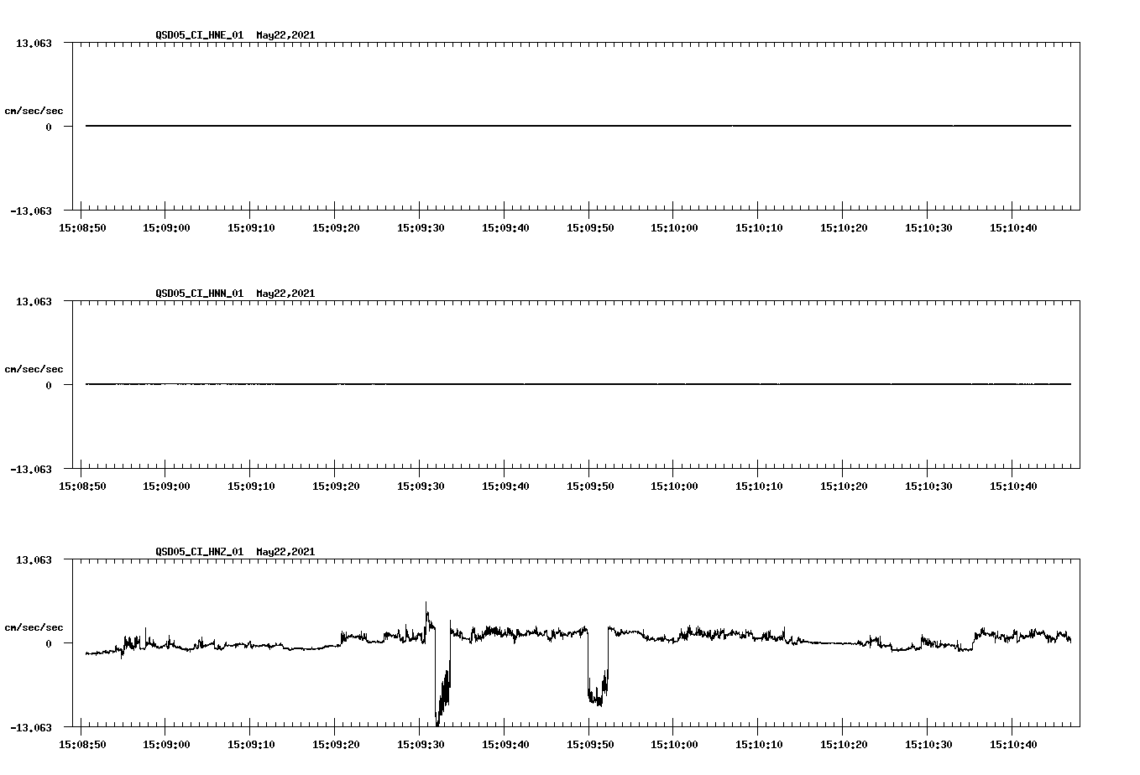Click the flat HNE waveform trace

click(x=504, y=126)
